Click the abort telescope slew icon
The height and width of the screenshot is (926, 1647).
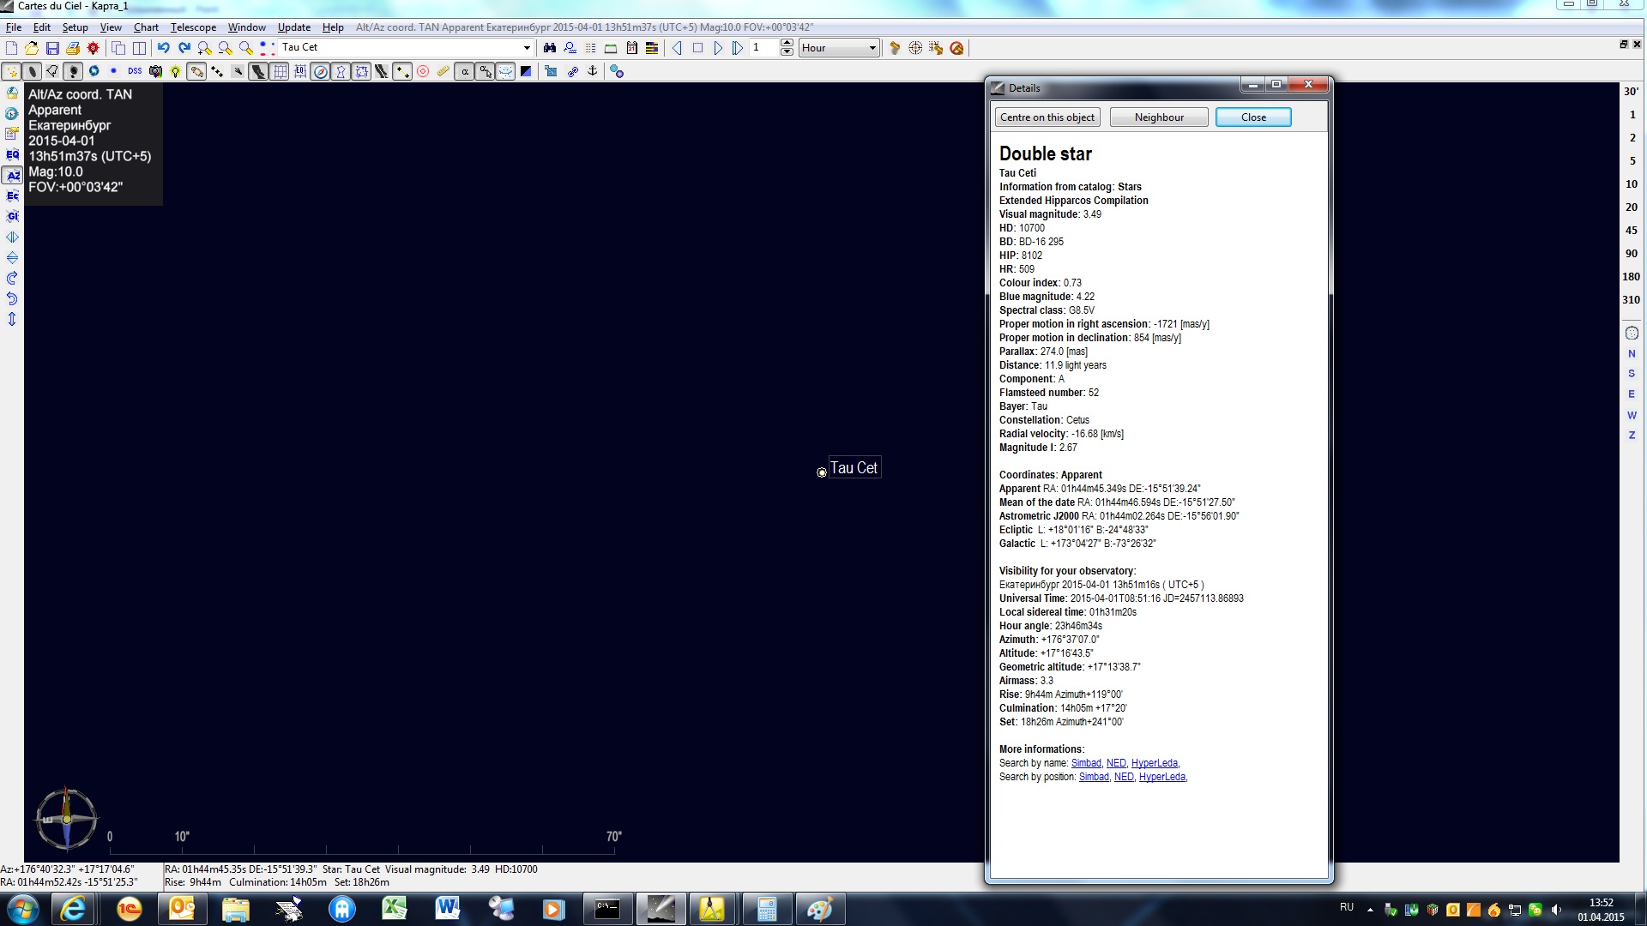(x=956, y=48)
